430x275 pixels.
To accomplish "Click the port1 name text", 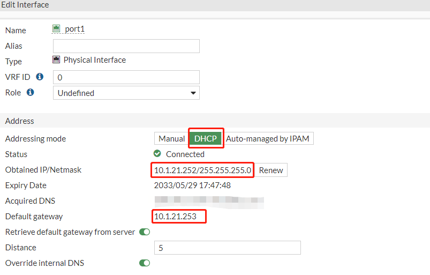I will point(74,29).
